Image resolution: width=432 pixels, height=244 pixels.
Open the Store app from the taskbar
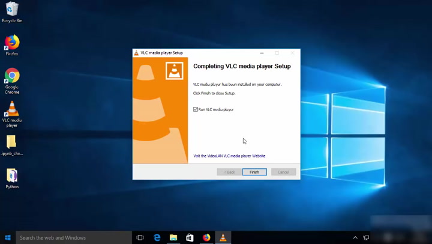coord(190,237)
